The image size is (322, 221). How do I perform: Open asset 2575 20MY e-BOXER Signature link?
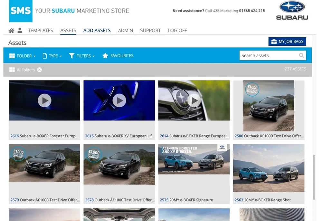(186, 200)
